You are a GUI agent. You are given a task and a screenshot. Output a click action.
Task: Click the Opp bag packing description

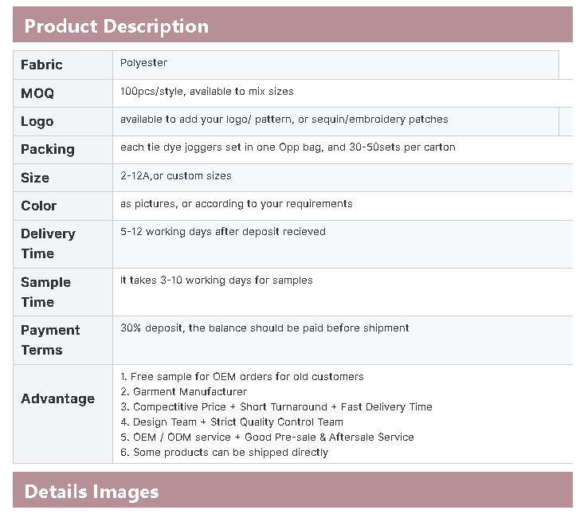[288, 147]
